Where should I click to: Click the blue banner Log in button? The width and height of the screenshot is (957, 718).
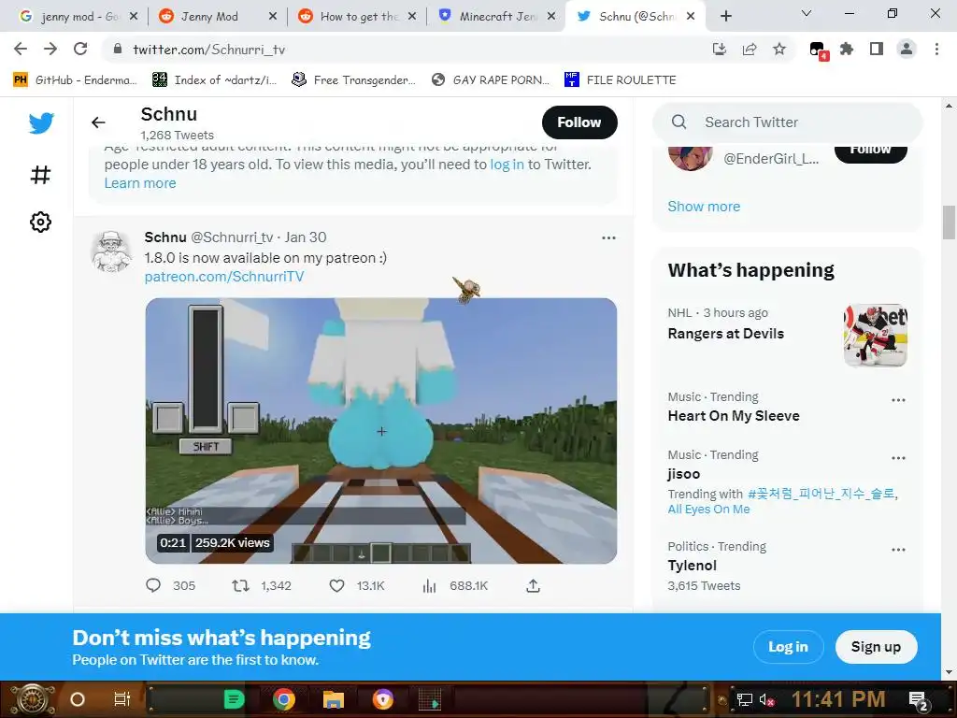click(x=788, y=647)
